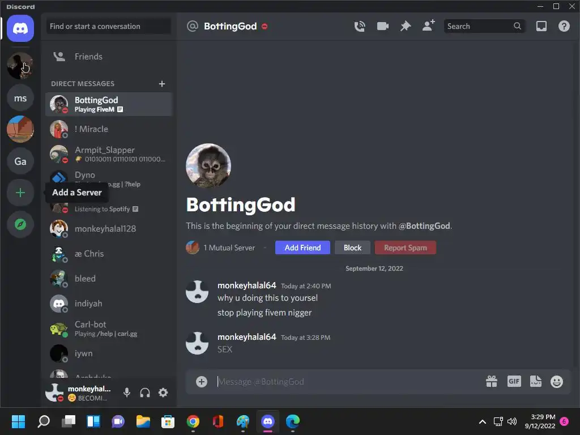Open the dark avatar server icon

point(20,66)
